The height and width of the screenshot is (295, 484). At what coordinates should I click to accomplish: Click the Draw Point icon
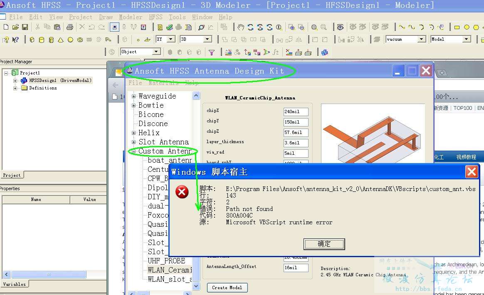pos(138,40)
